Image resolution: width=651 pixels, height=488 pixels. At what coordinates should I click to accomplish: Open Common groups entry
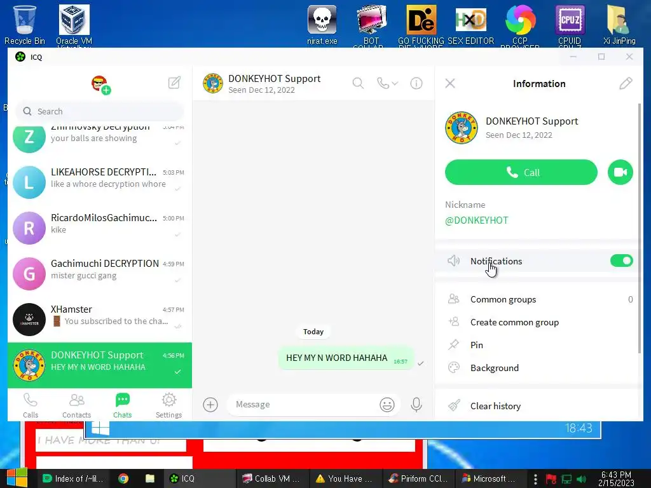(x=538, y=299)
